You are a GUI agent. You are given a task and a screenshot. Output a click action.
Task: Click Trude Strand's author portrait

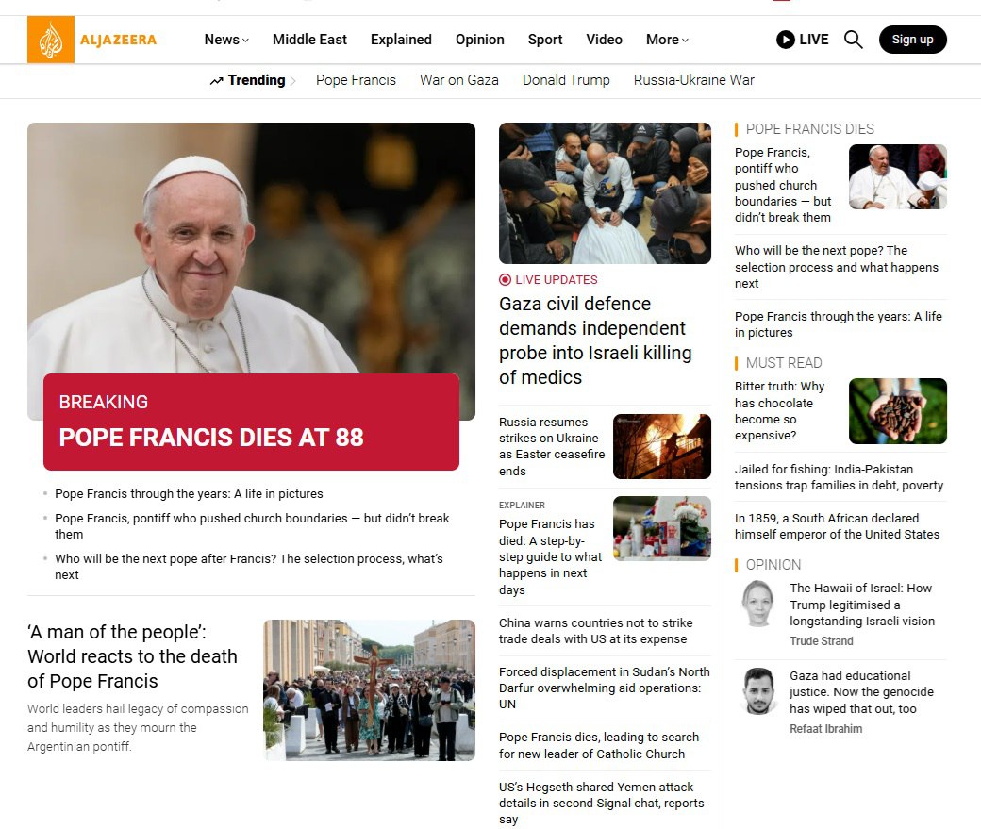[757, 605]
